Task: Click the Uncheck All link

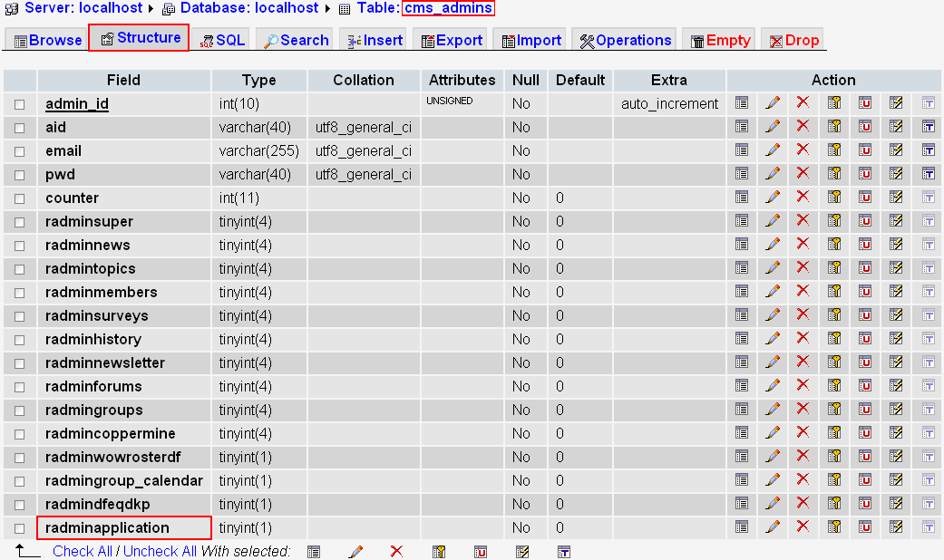Action: [160, 551]
